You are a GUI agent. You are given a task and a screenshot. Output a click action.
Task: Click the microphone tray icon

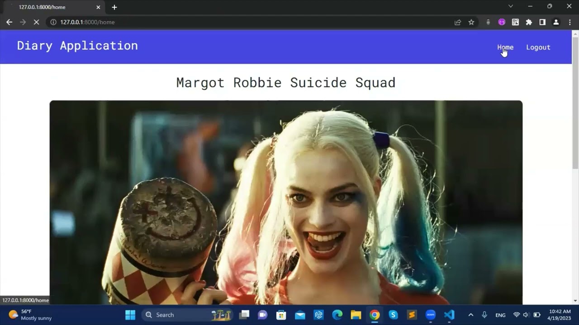coord(484,315)
